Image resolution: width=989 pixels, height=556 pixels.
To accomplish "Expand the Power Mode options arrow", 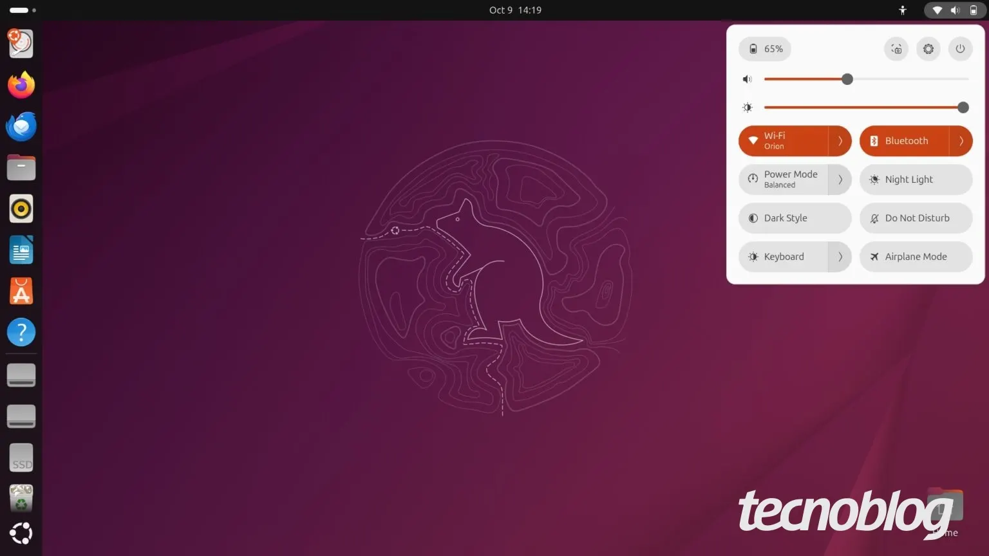I will tap(840, 180).
